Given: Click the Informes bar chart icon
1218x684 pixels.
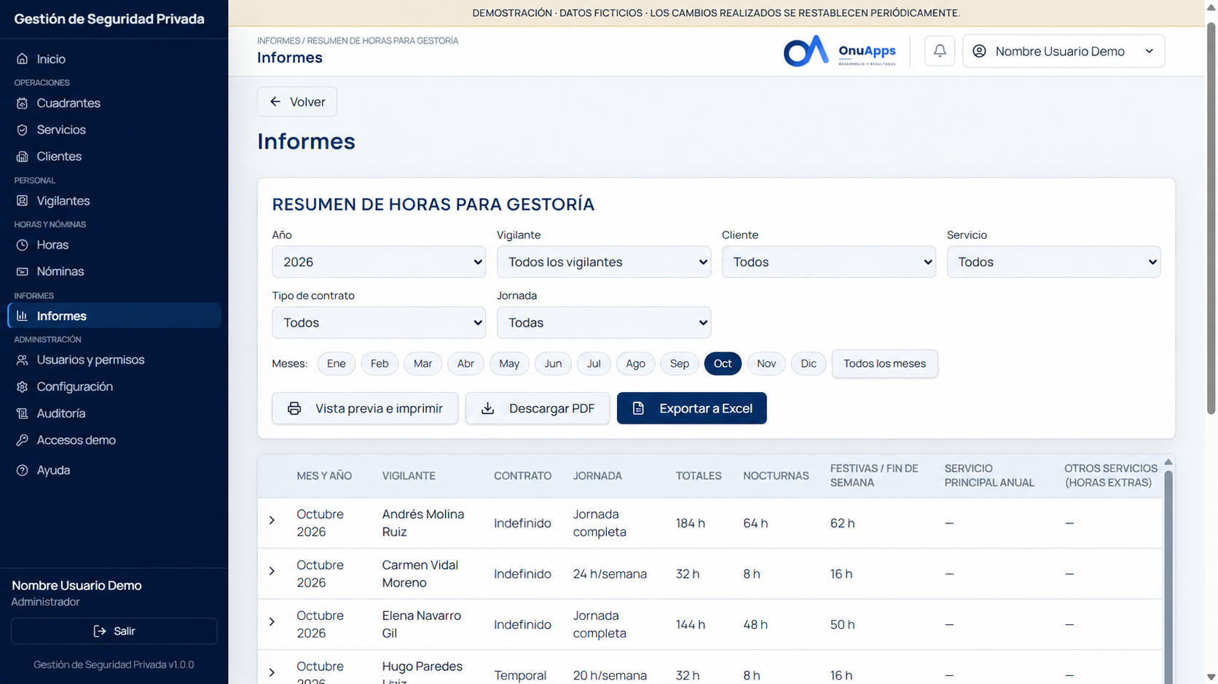Looking at the screenshot, I should (23, 316).
